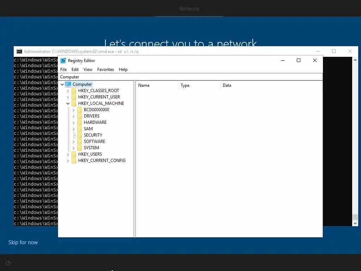Click the DRIVERS folder icon
This screenshot has width=361, height=271.
click(x=80, y=116)
